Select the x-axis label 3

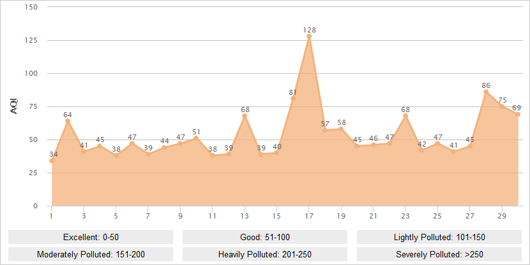coord(84,216)
